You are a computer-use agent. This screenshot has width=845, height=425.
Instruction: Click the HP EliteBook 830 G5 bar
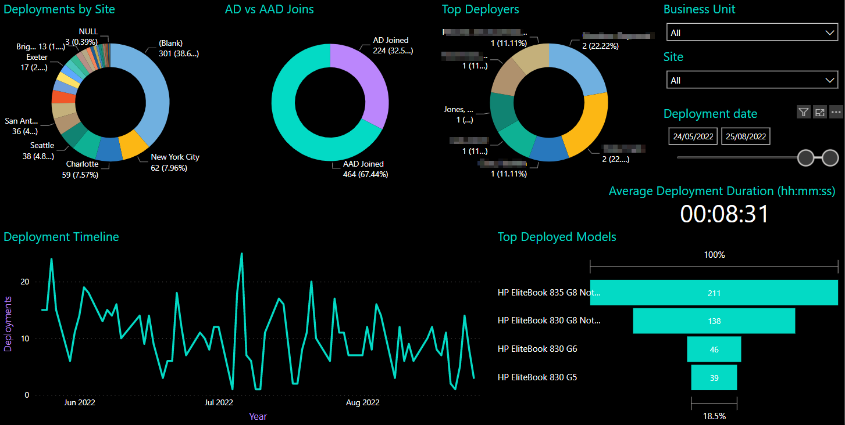coord(714,377)
